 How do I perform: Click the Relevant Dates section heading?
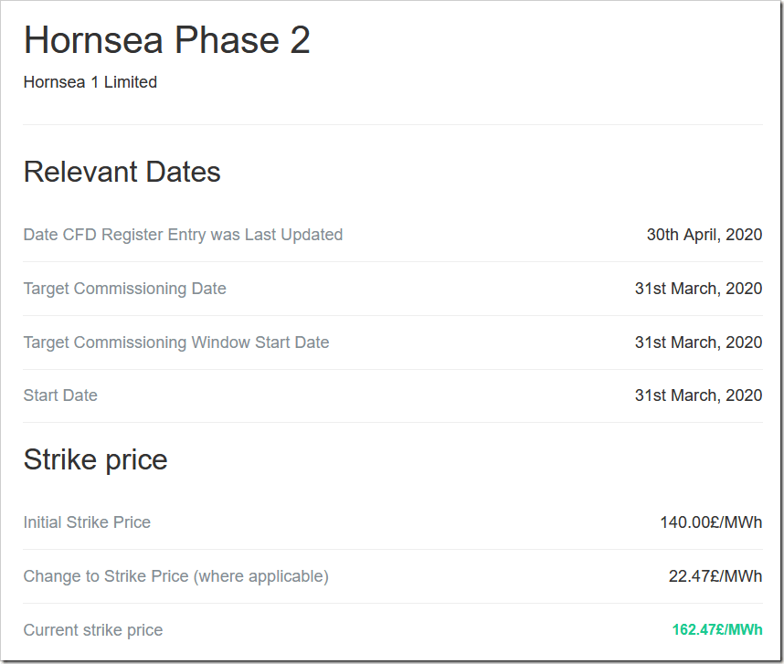122,172
